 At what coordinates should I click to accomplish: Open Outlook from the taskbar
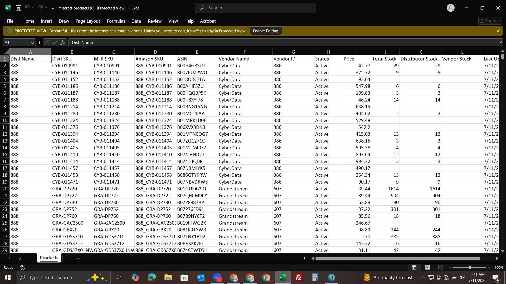pos(201,277)
